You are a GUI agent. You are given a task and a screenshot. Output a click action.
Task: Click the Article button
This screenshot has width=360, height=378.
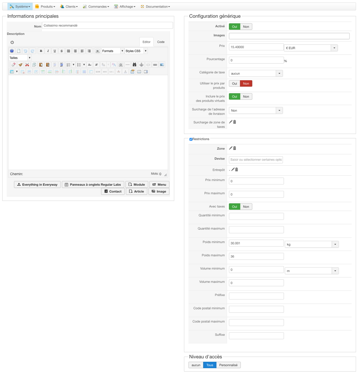tap(136, 192)
